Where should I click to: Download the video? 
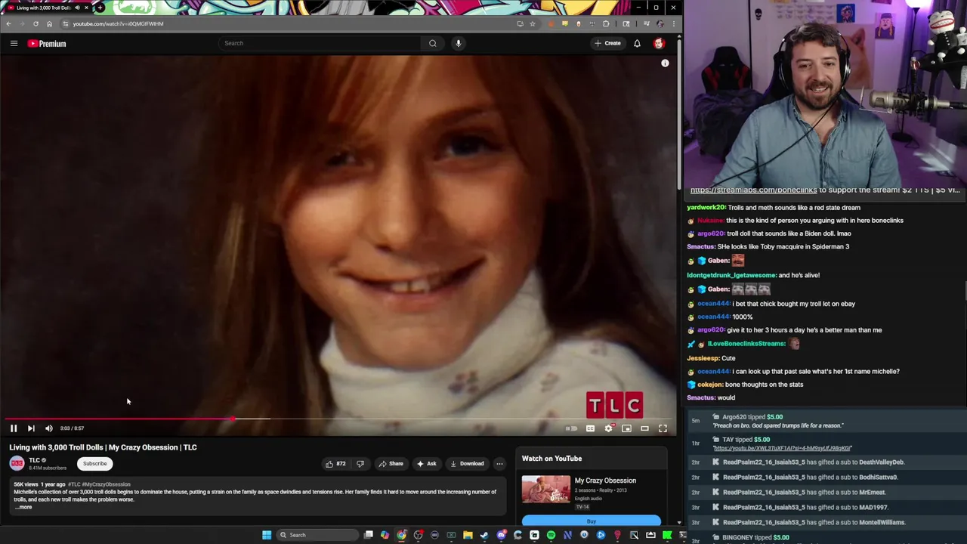point(466,464)
